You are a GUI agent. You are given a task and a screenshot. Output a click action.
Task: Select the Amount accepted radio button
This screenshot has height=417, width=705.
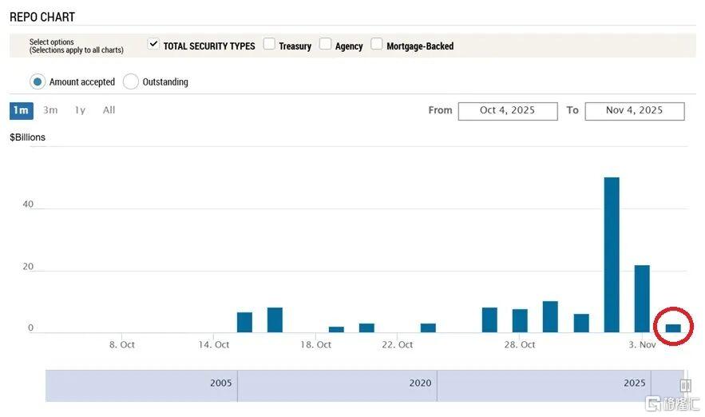(38, 81)
